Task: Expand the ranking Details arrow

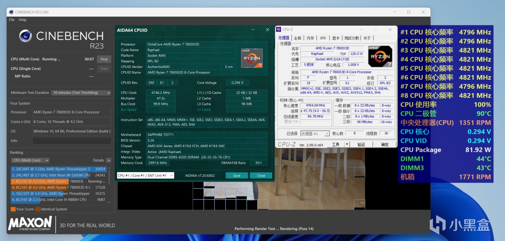Action: (108, 161)
